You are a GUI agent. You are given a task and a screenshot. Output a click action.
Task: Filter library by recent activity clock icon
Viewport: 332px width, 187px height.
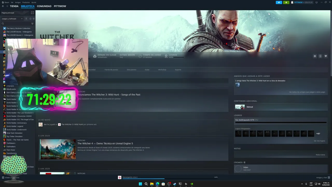(30, 19)
